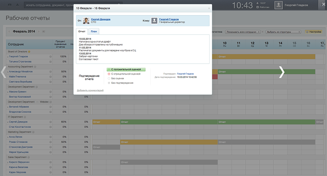Image resolution: width=327 pixels, height=176 pixels.
Task: Open 'Выбрать из структуры' dropdown
Action: [283, 31]
